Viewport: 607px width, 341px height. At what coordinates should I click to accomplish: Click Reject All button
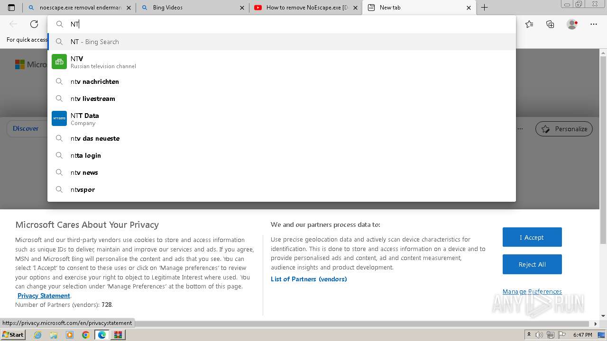pyautogui.click(x=532, y=264)
